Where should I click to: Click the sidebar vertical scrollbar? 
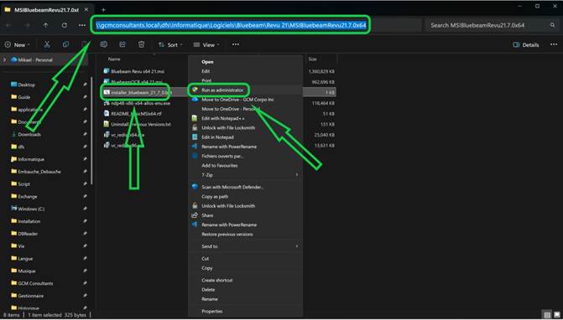pyautogui.click(x=92, y=130)
